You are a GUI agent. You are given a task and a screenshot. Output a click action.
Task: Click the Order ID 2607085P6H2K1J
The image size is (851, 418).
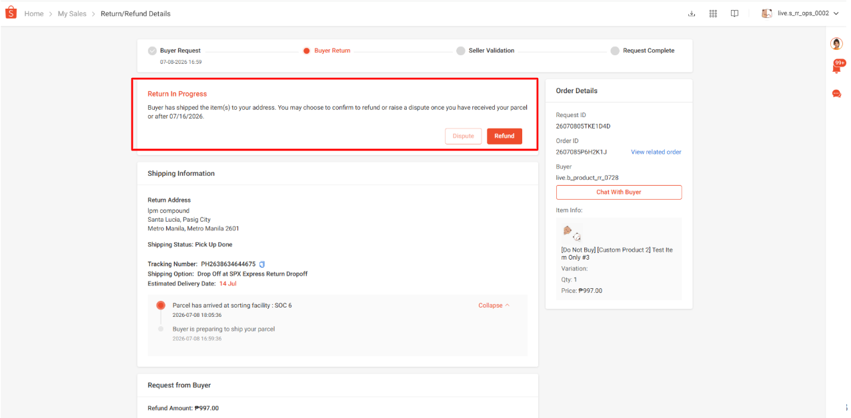pos(582,152)
